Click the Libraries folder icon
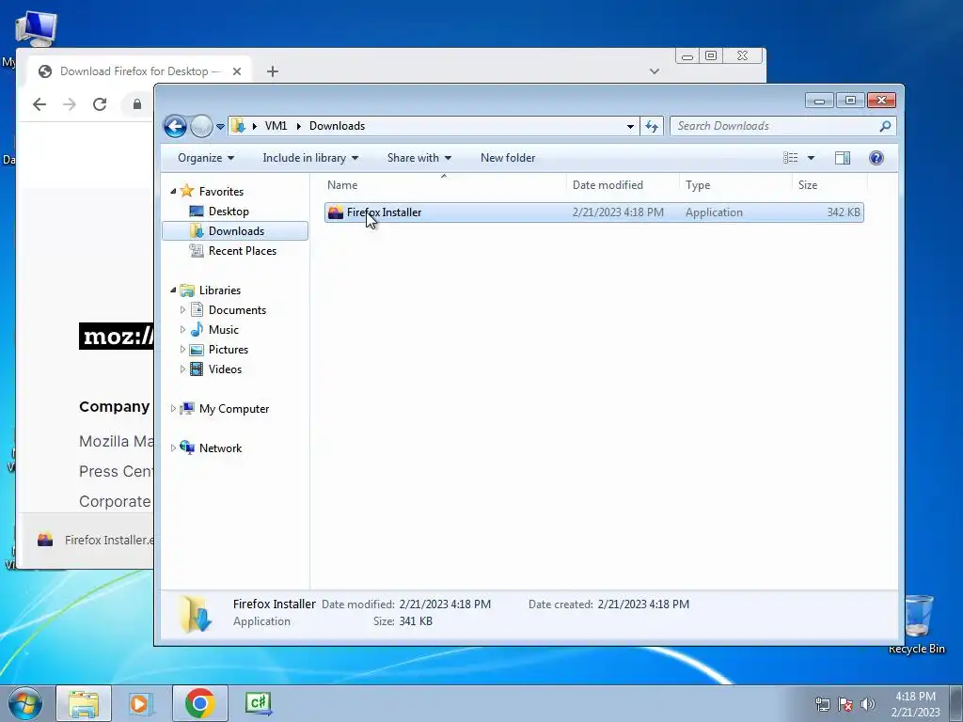Image resolution: width=963 pixels, height=722 pixels. point(187,290)
